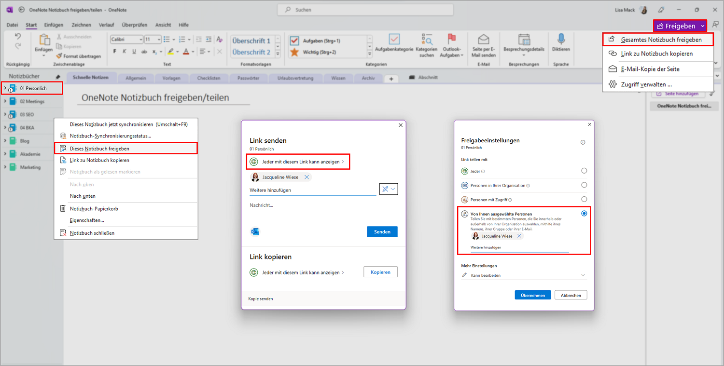Expand the 02 Meetings notebook
Viewport: 724px width, 366px height.
point(5,101)
